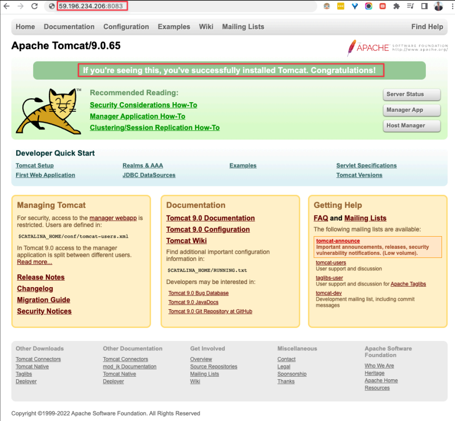
Task: Click the Manager App button
Action: [412, 110]
